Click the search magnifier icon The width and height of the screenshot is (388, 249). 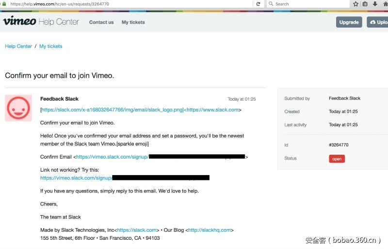271,4
